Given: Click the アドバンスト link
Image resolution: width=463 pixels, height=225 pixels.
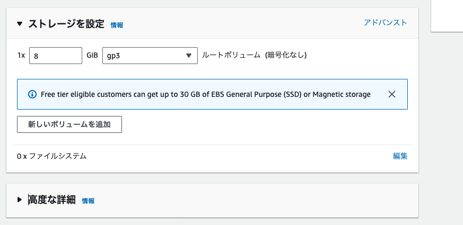Looking at the screenshot, I should pyautogui.click(x=386, y=23).
